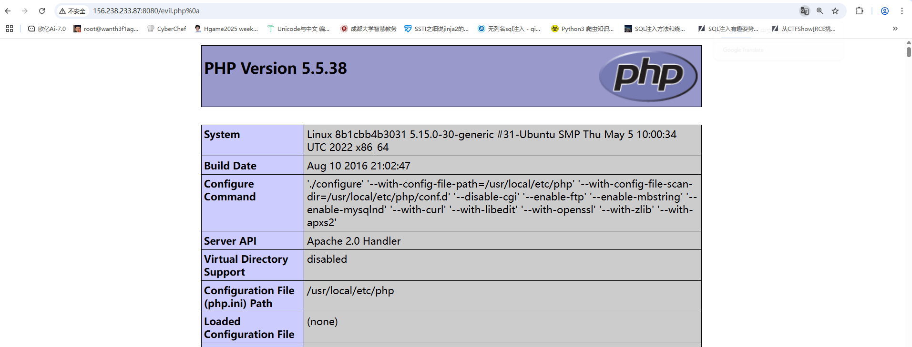Open the Extensions puzzle icon

[859, 10]
